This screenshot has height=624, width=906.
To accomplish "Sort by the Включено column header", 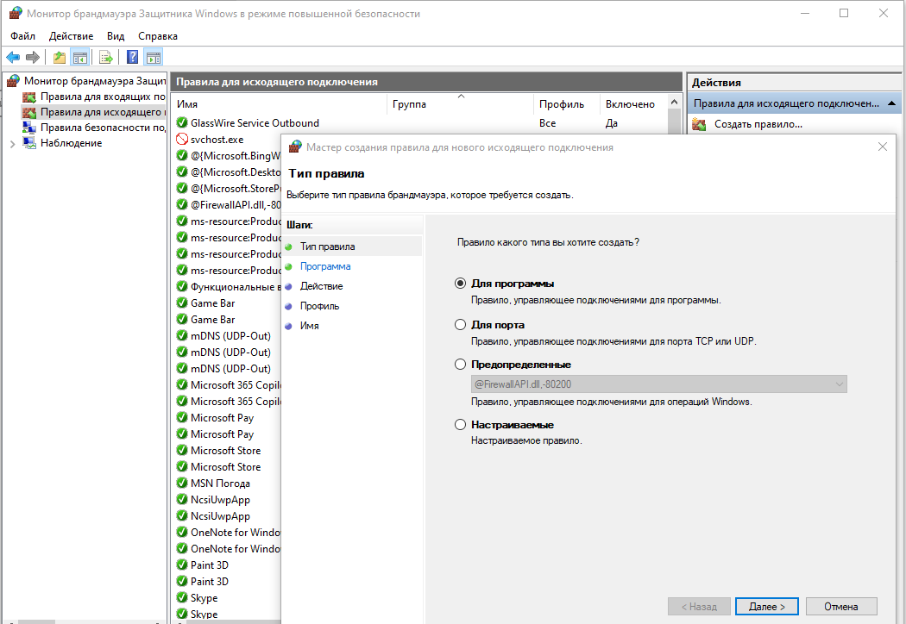I will 633,104.
